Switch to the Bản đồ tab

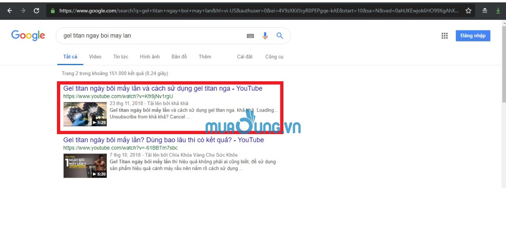click(x=179, y=57)
